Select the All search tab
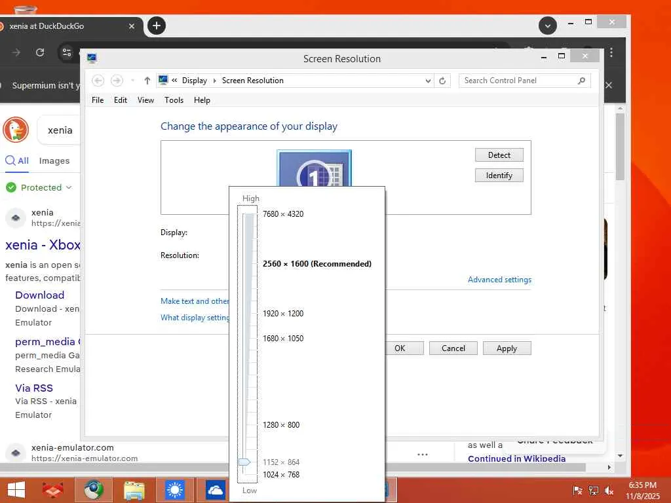The height and width of the screenshot is (503, 671). point(17,161)
